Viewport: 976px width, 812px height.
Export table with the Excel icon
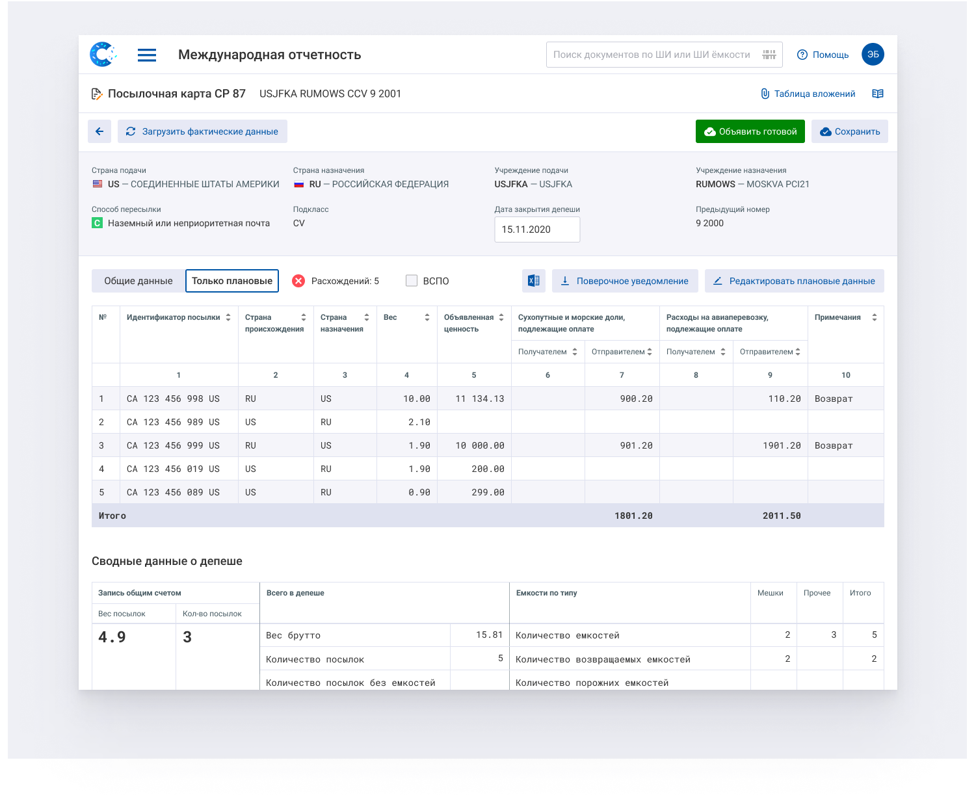[x=533, y=281]
